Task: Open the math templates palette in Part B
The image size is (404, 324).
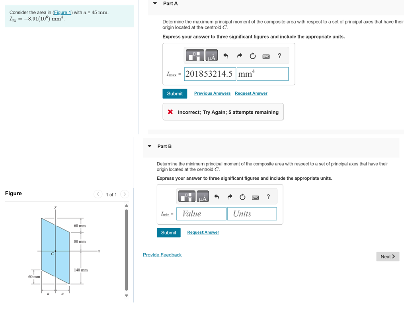Action: (186, 196)
